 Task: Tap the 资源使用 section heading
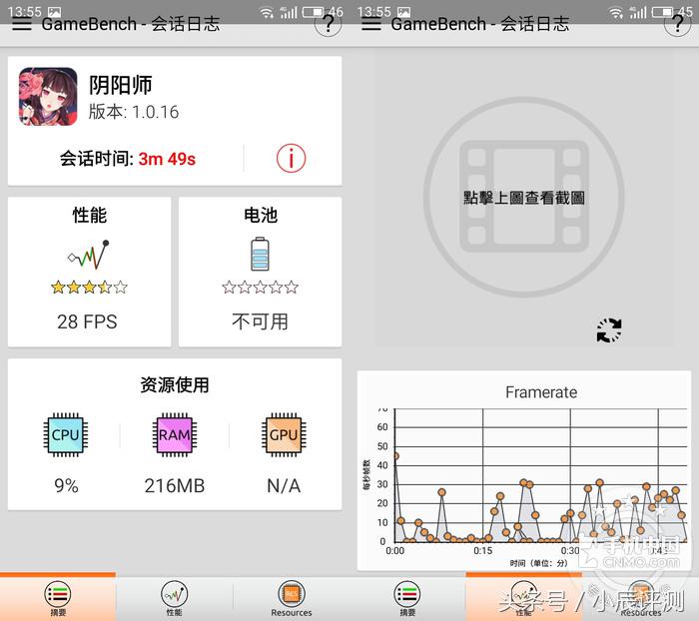click(x=175, y=384)
